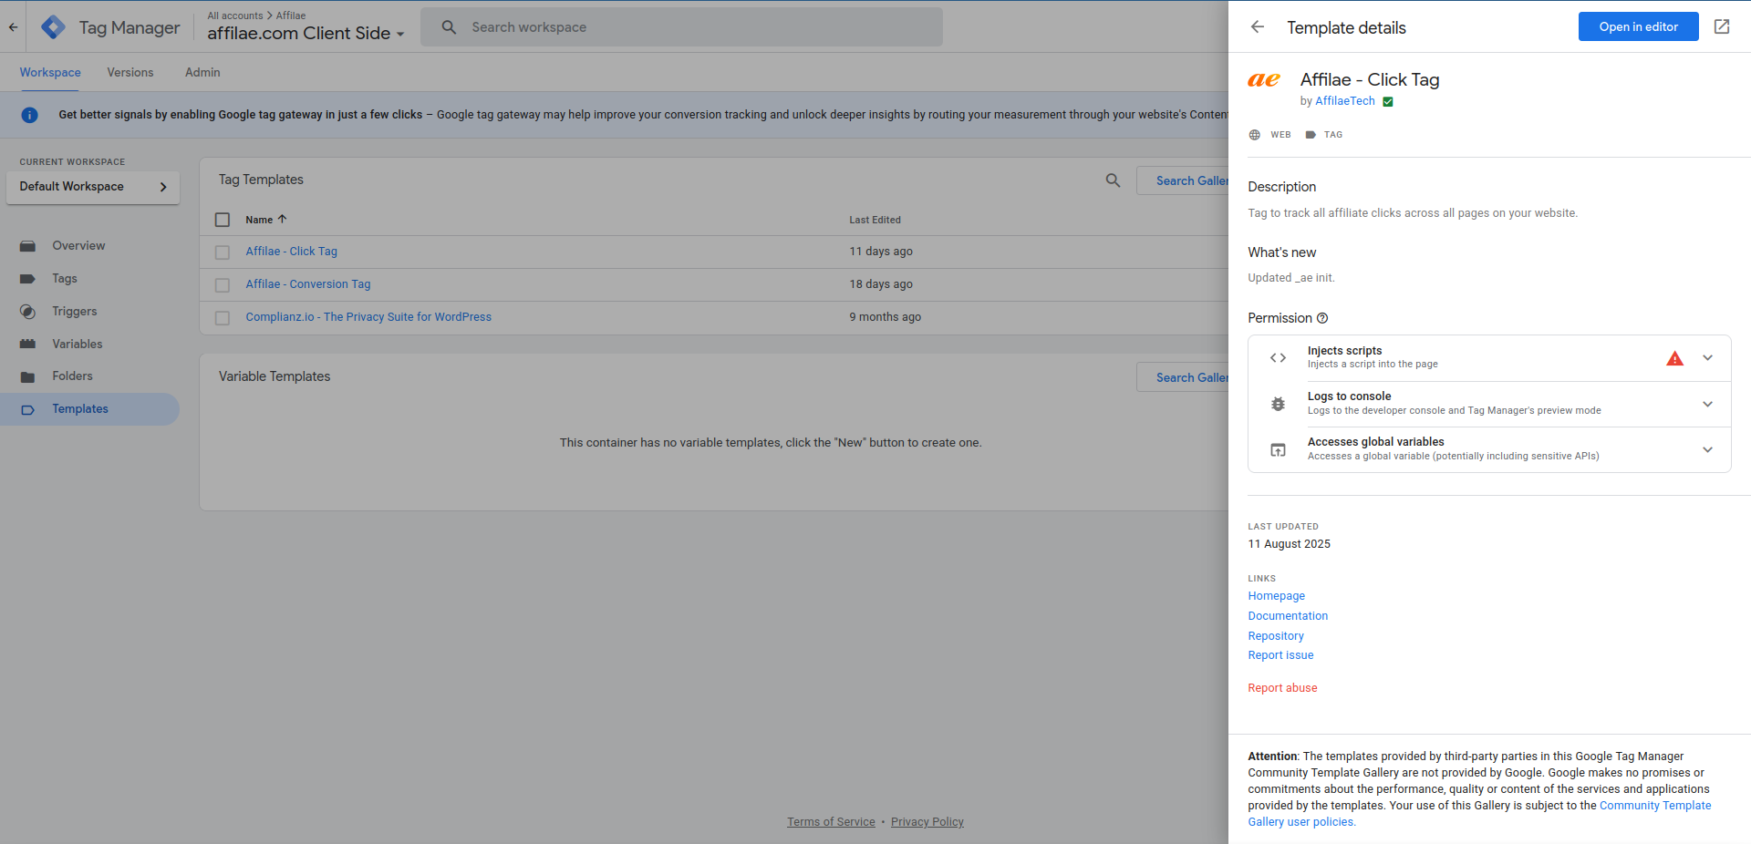Click the Injects scripts code icon
The image size is (1751, 844).
click(x=1278, y=358)
